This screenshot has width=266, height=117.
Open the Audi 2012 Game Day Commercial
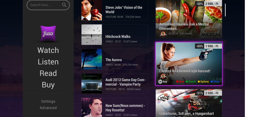pyautogui.click(x=115, y=83)
